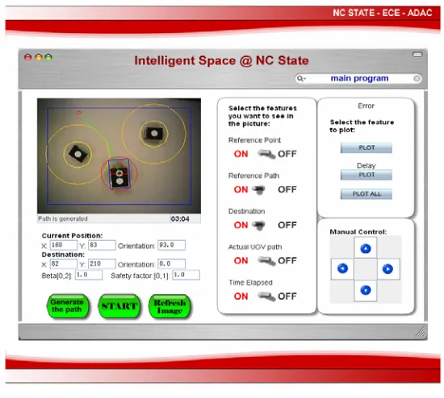Viewport: 444px width, 398px height.
Task: Click the down arrow in Manual Control
Action: coord(365,290)
